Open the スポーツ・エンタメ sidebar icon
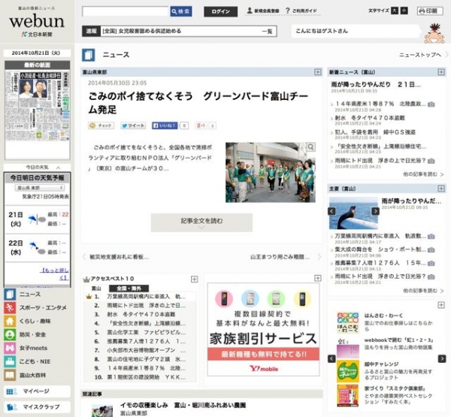 (x=10, y=308)
